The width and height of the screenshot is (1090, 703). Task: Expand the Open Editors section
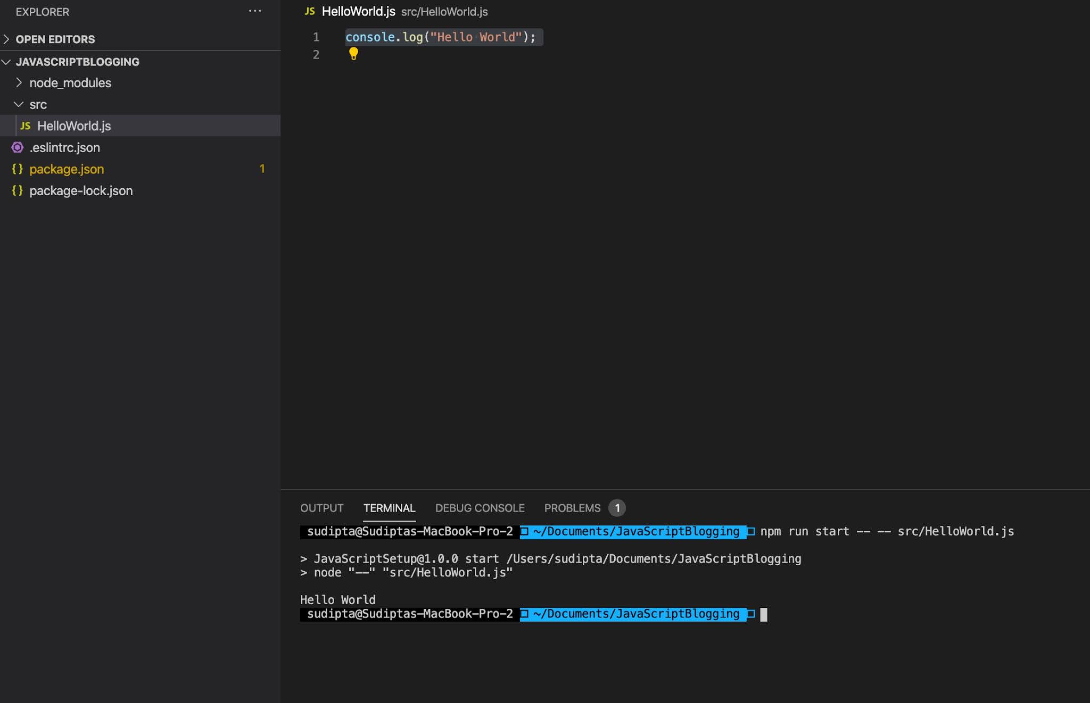6,39
